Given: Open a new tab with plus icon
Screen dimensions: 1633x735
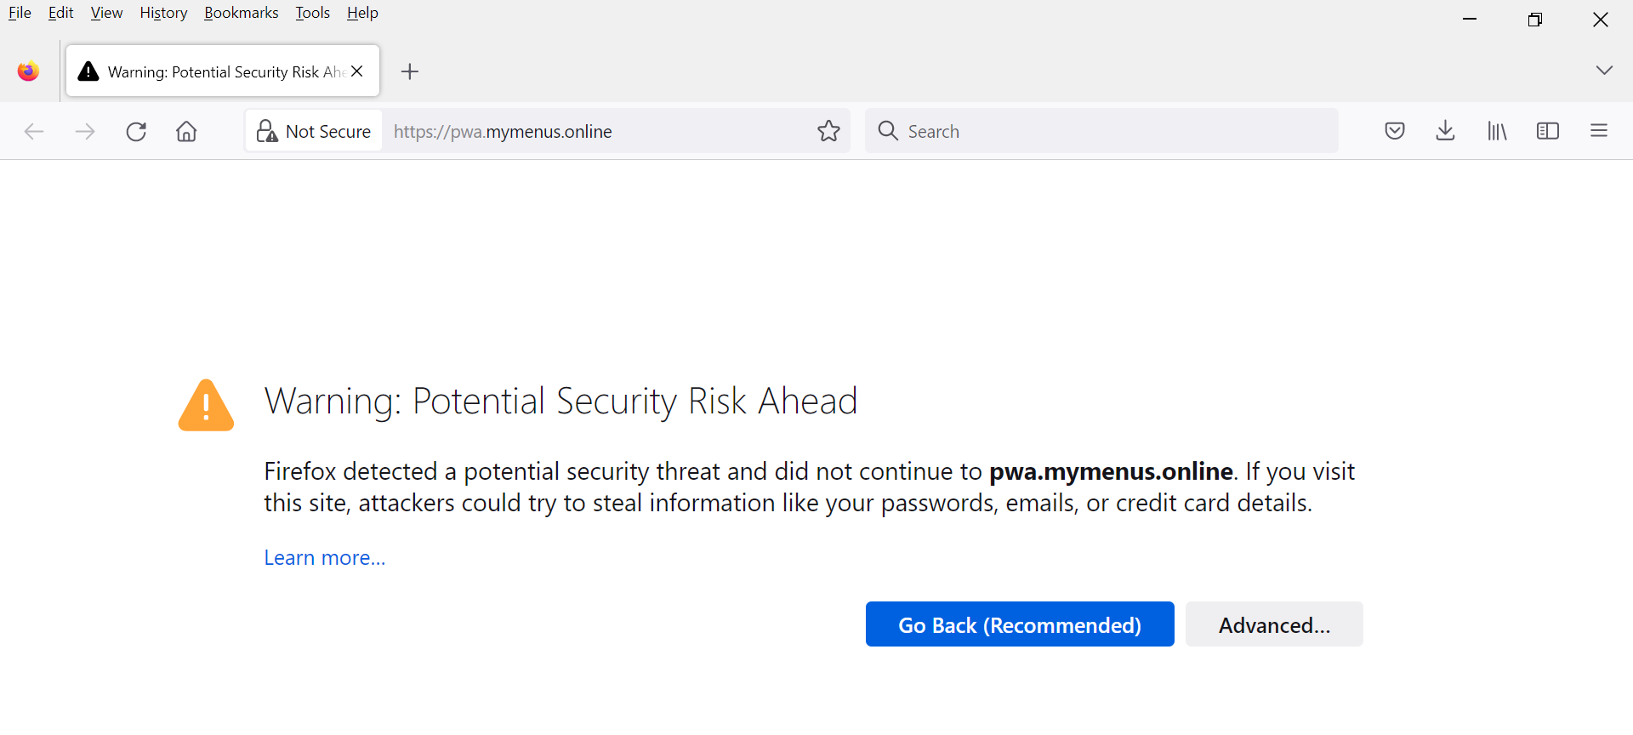Looking at the screenshot, I should pos(410,71).
